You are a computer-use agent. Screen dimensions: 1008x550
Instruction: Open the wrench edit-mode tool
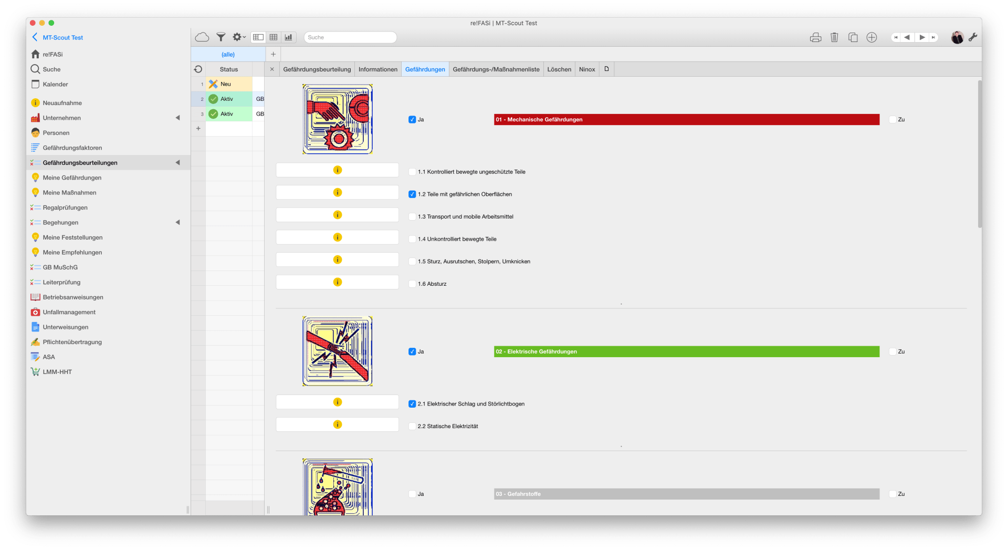[x=973, y=37]
